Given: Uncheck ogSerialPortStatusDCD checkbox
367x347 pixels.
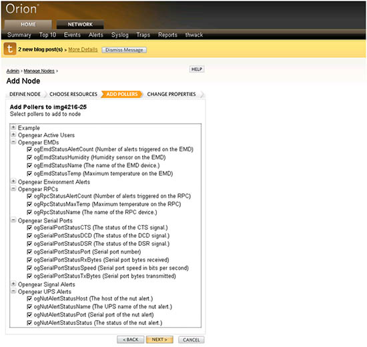Looking at the screenshot, I should pos(29,236).
